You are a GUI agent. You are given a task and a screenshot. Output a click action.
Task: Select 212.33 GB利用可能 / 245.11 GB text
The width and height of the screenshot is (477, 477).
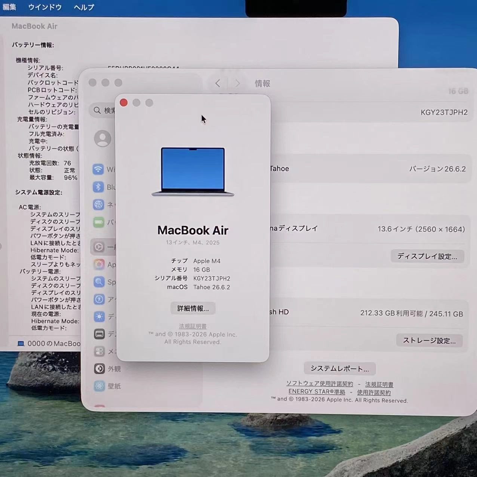(412, 313)
